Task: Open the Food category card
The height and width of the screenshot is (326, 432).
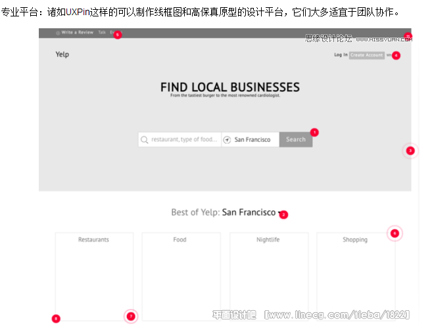Action: coord(181,277)
